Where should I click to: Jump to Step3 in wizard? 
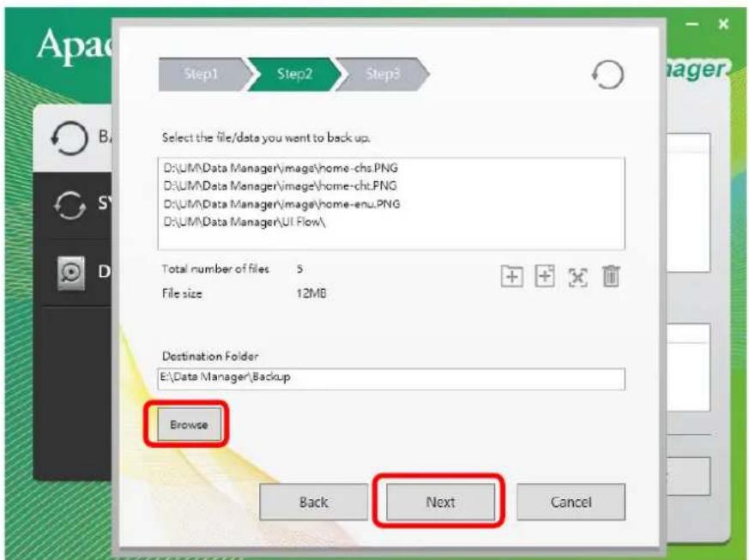[383, 74]
